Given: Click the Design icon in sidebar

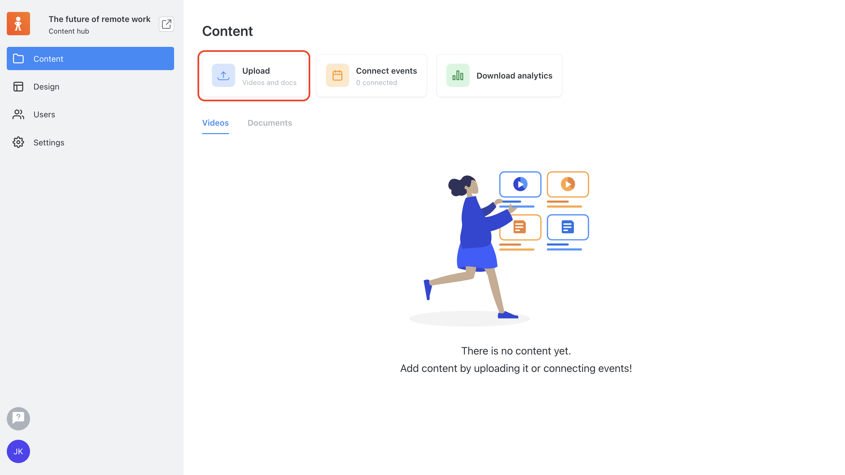Looking at the screenshot, I should [18, 87].
